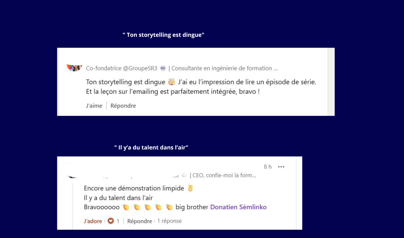Open Donatien Sèmlinko's mentioned profile link
This screenshot has height=238, width=404.
pyautogui.click(x=238, y=207)
